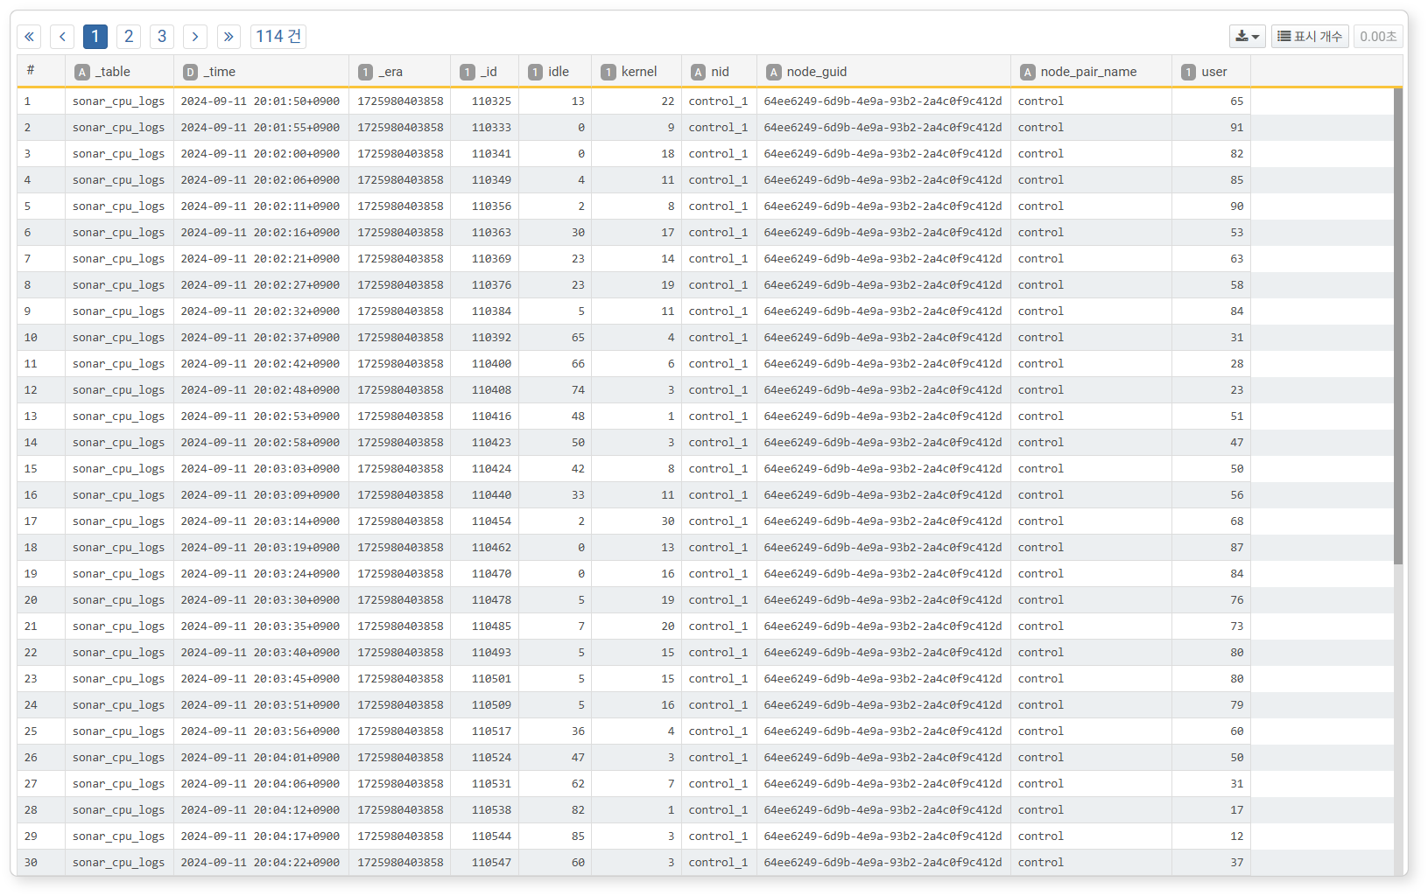Image resolution: width=1428 pixels, height=896 pixels.
Task: Select page 3 in pagination
Action: coord(162,36)
